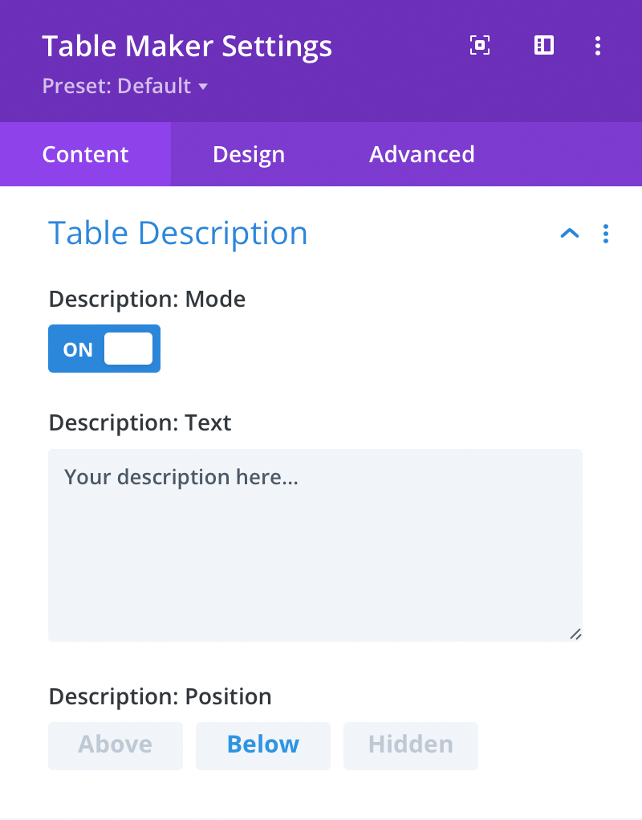Click the Table Description section heading
The width and height of the screenshot is (642, 820).
177,233
